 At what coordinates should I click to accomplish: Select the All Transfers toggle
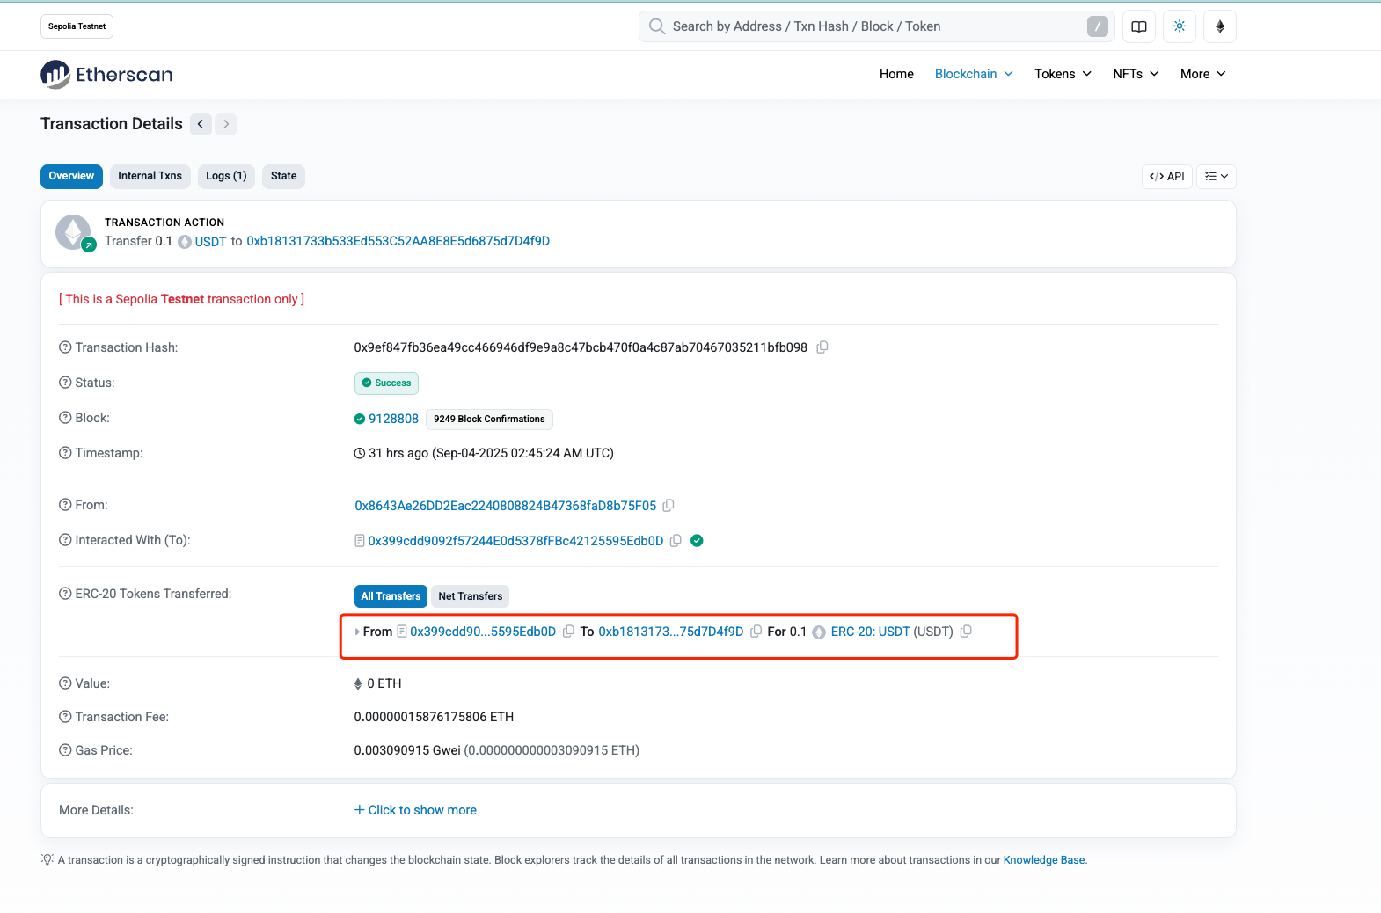(391, 596)
